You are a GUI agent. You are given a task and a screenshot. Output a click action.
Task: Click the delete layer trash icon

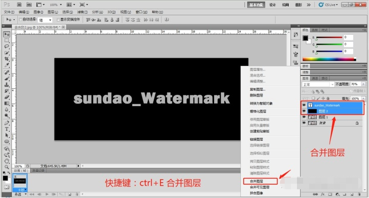pyautogui.click(x=359, y=194)
